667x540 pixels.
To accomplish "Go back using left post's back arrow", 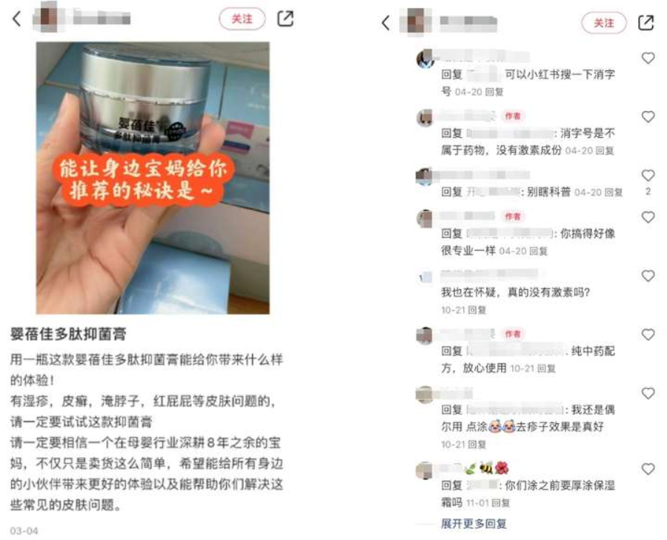I will [16, 19].
